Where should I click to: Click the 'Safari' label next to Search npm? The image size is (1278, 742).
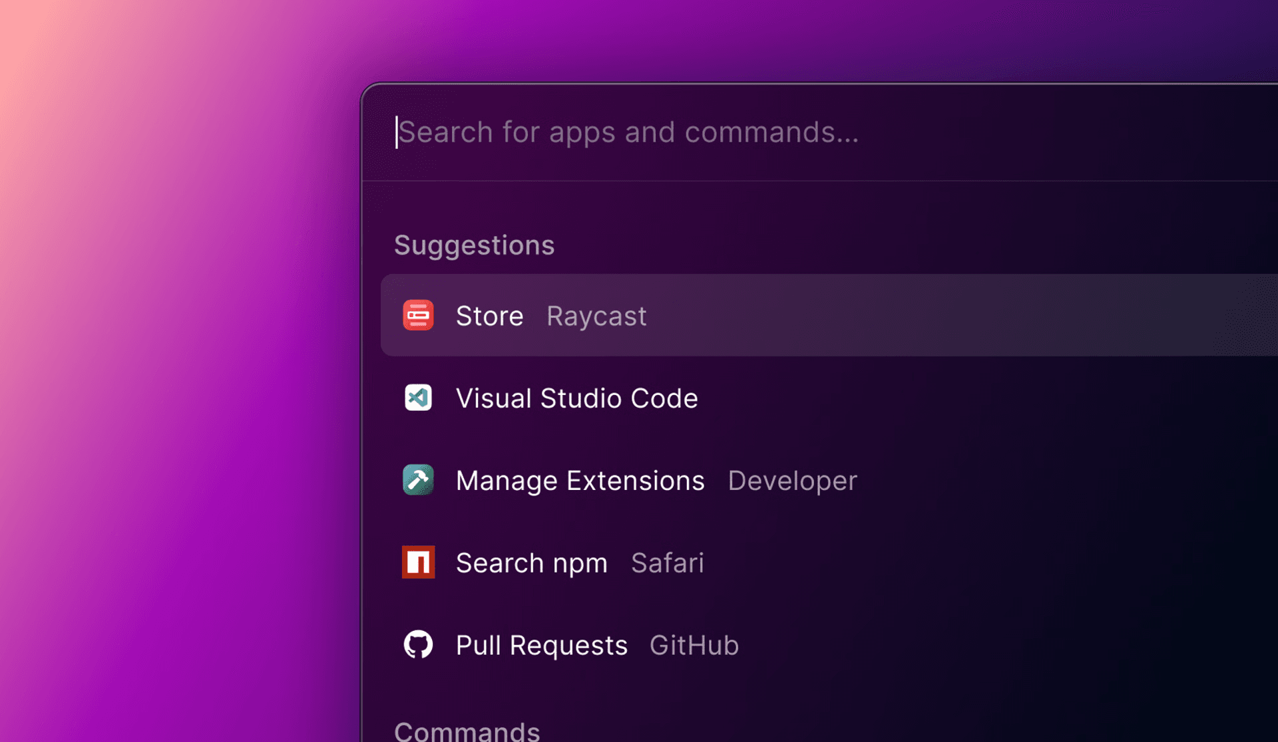point(668,562)
